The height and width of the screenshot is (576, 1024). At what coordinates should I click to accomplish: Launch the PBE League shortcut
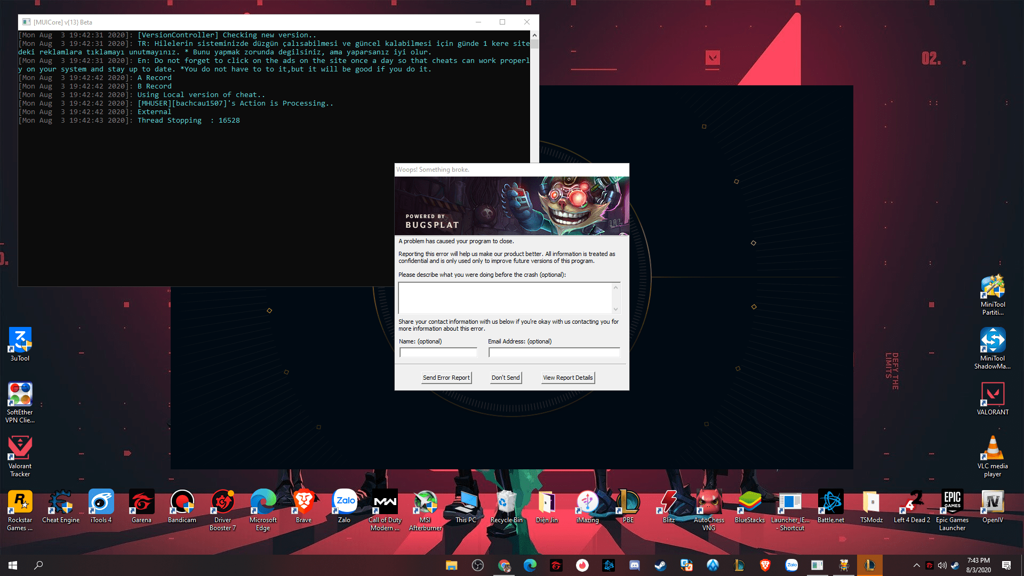tap(628, 507)
